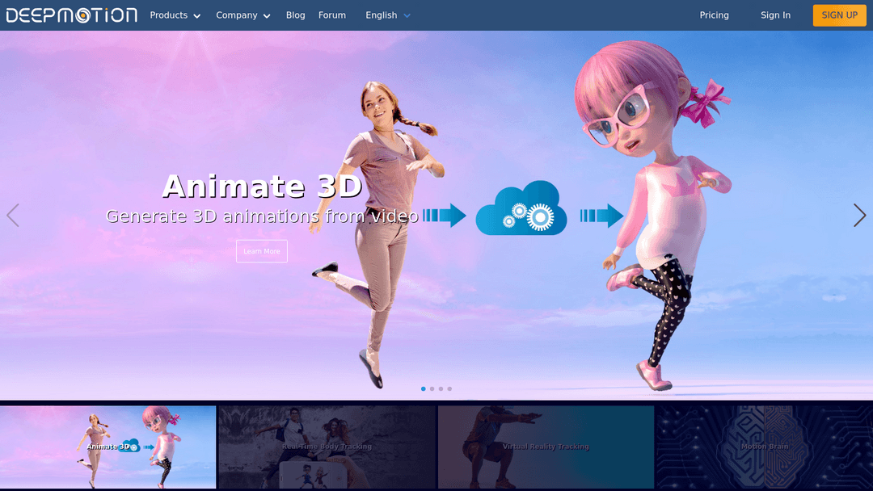
Task: Expand the Company dropdown
Action: [242, 15]
